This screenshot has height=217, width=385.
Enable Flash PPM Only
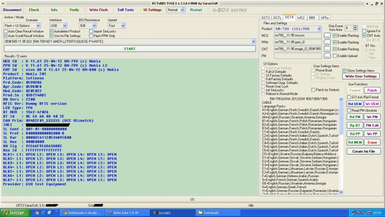91,36
